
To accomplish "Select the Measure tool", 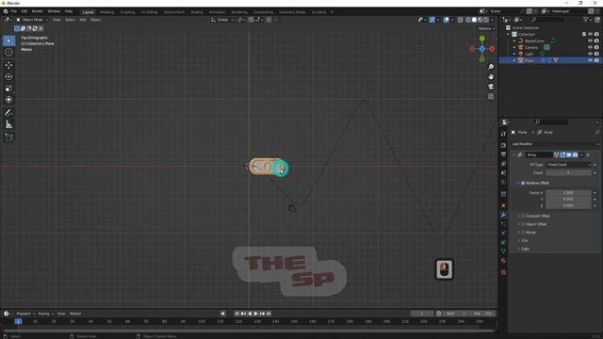I will click(8, 124).
